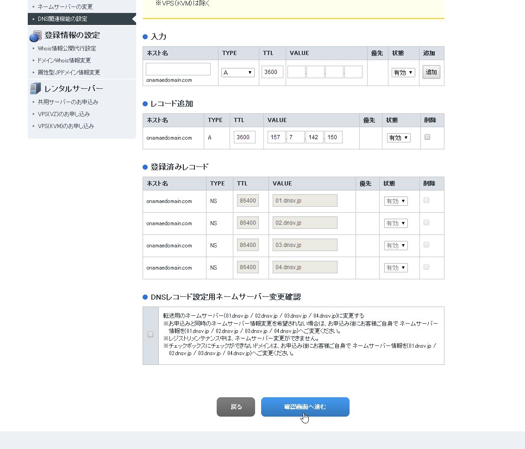Click the レコード追加 heading text
The width and height of the screenshot is (525, 449).
click(171, 104)
